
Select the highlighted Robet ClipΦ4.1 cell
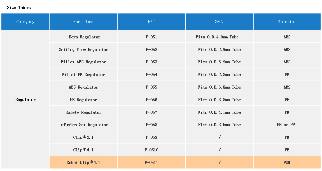[x=83, y=163]
